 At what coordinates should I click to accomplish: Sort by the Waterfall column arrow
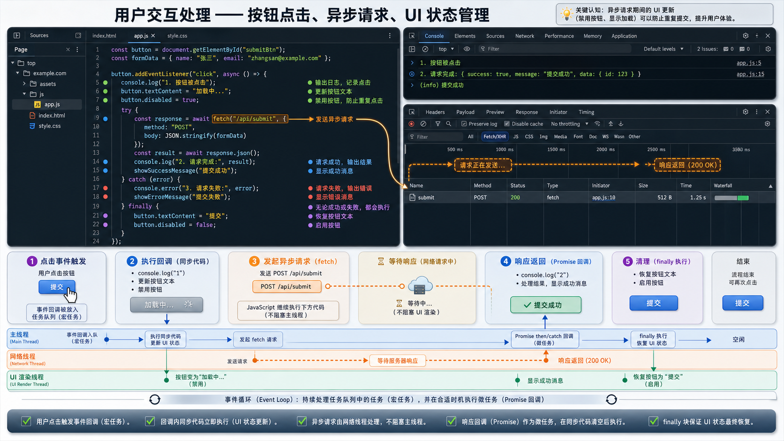tap(770, 186)
